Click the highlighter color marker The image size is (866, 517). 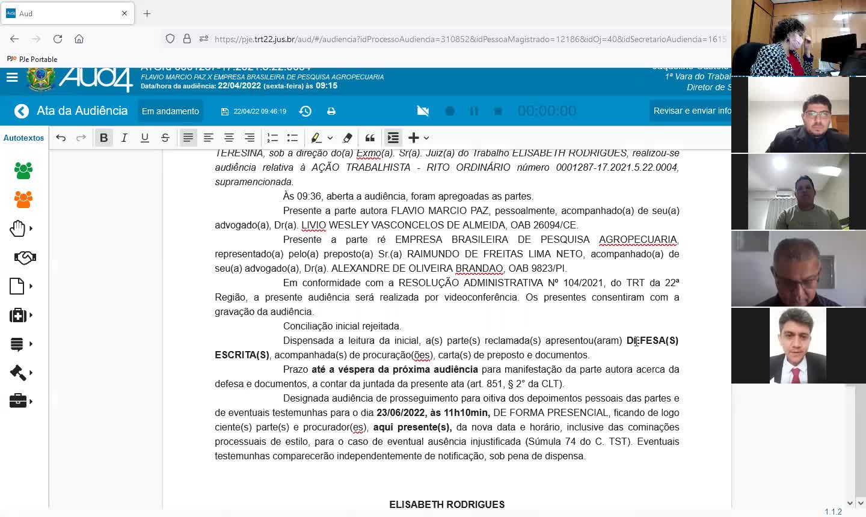[316, 138]
